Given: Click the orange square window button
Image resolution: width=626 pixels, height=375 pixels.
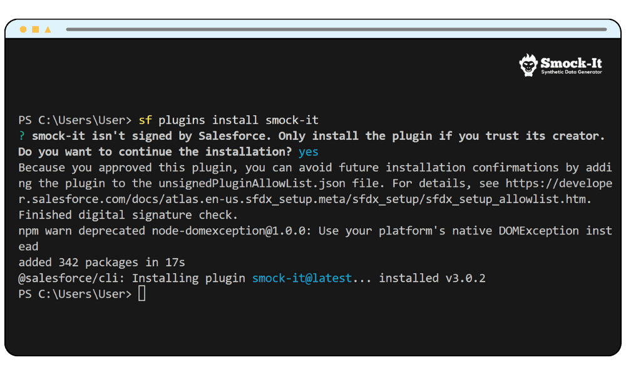Looking at the screenshot, I should pos(36,29).
